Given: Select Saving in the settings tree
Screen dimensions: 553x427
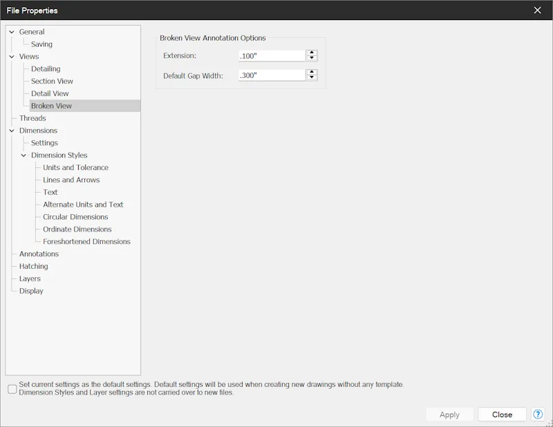Looking at the screenshot, I should coord(41,44).
